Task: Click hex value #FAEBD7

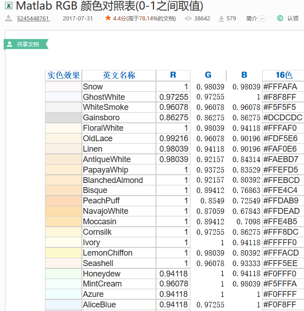Action: [x=280, y=159]
